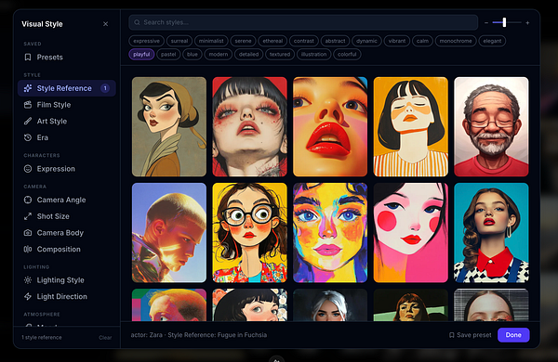Select the girl with red eye makeup thumbnail
558x362 pixels.
click(x=249, y=127)
